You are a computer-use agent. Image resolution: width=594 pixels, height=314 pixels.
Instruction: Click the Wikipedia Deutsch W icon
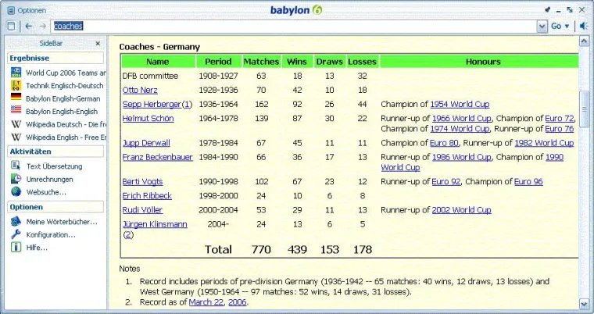(x=16, y=124)
